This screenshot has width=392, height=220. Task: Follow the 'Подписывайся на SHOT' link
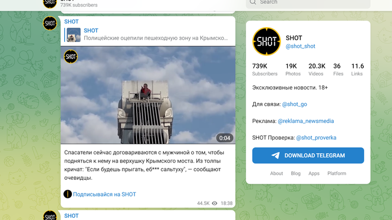pos(105,194)
